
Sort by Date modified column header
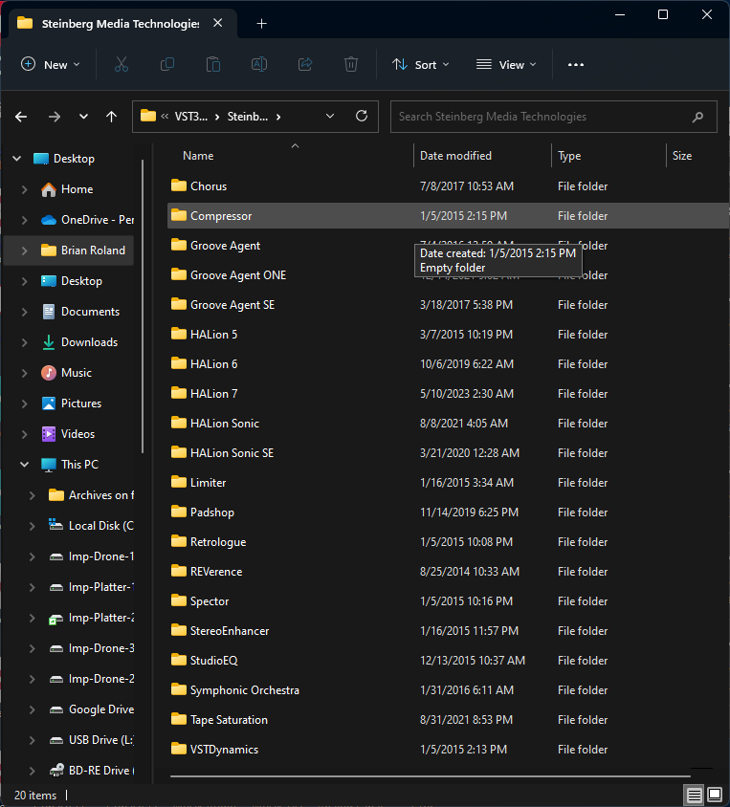tap(455, 156)
